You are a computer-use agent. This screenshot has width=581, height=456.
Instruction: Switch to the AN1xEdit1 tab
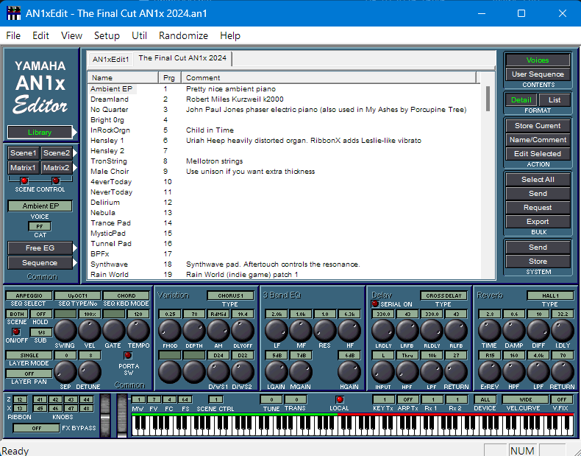(111, 60)
